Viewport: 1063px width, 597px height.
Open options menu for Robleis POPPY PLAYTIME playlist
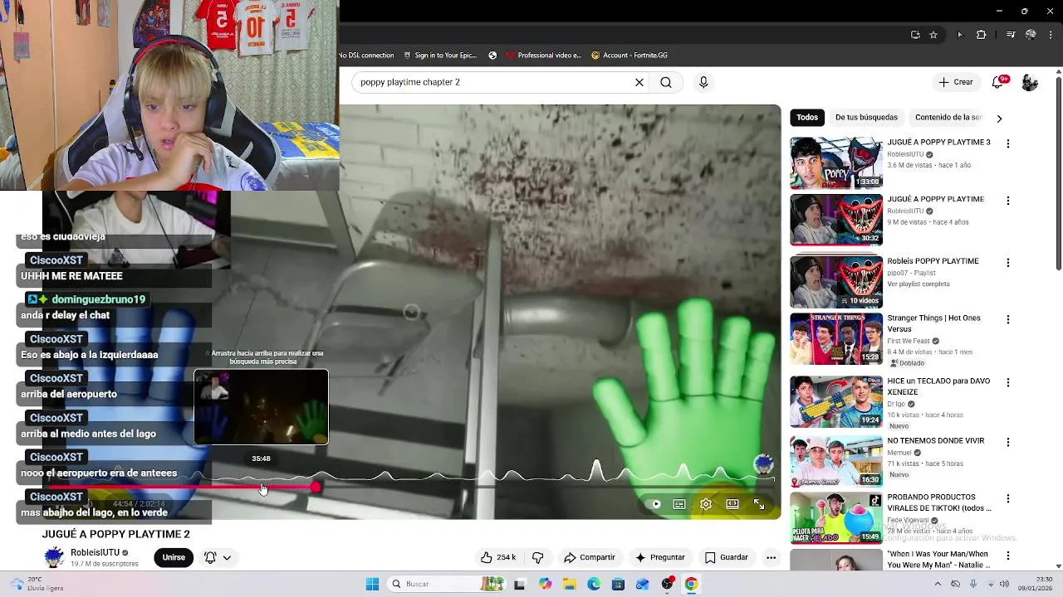click(x=1008, y=262)
